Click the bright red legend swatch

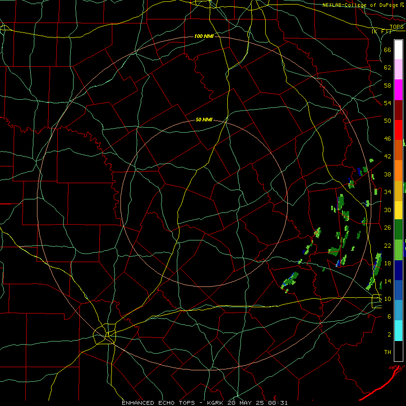click(398, 130)
